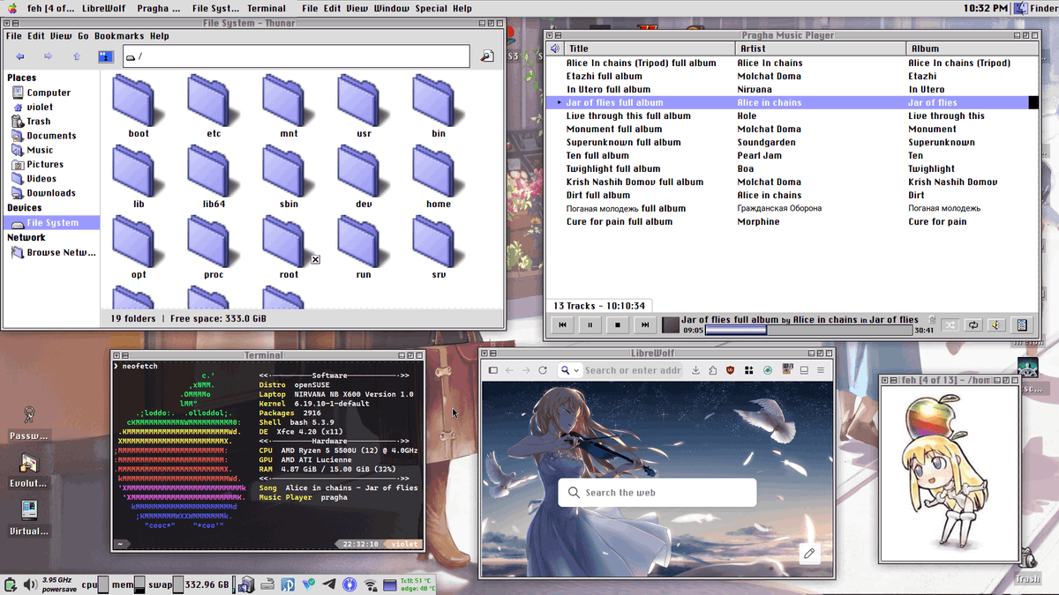Open the Window menu in top bar
This screenshot has width=1059, height=595.
coord(391,8)
